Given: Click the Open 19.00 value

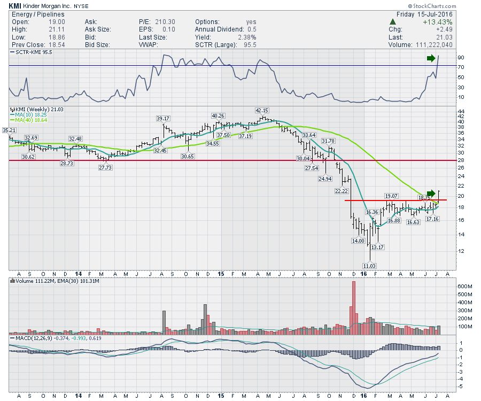Looking at the screenshot, I should [57, 22].
